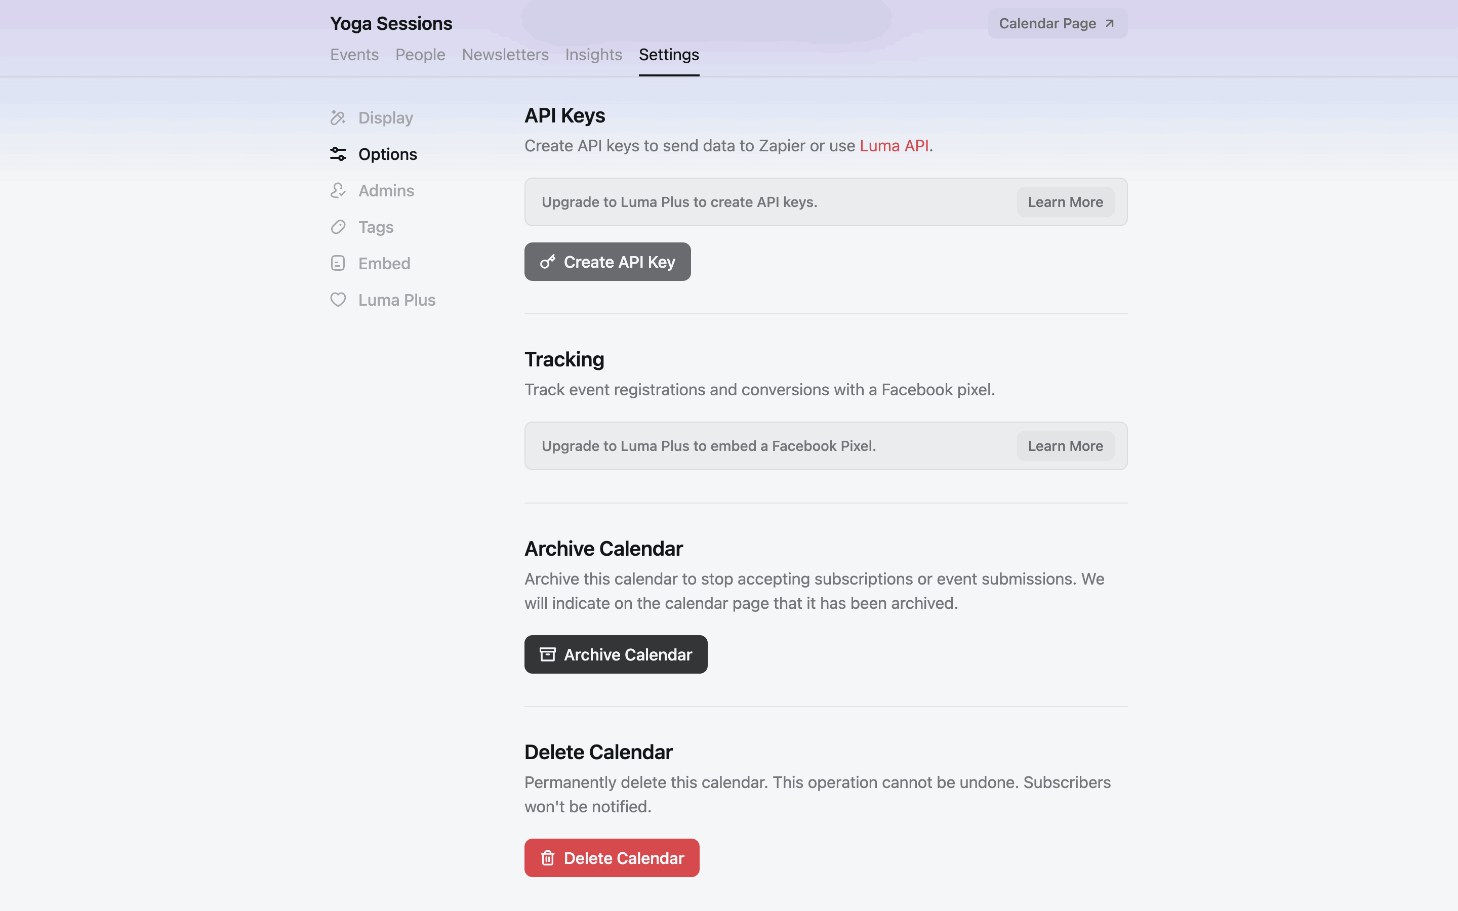Click the Calendar Page arrow icon
This screenshot has width=1458, height=911.
(x=1110, y=23)
